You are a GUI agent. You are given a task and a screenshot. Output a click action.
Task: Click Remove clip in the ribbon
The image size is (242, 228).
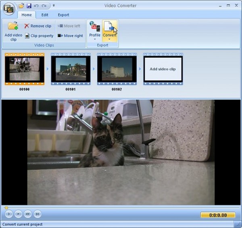point(38,26)
